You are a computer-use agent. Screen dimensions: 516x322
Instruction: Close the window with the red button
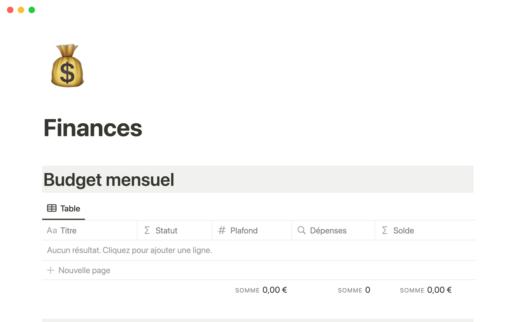pyautogui.click(x=10, y=10)
